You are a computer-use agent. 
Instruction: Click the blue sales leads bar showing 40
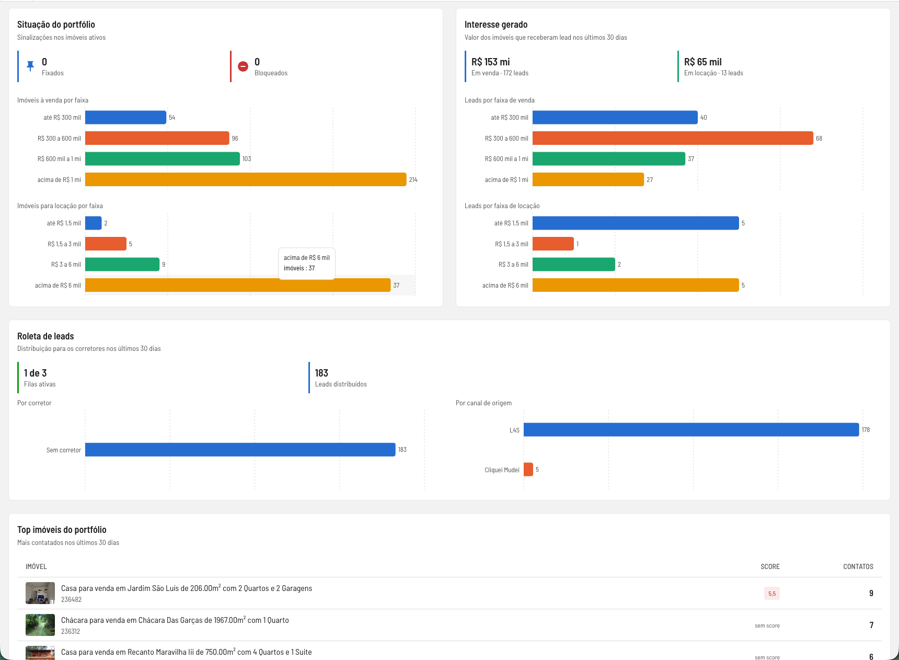(x=615, y=117)
